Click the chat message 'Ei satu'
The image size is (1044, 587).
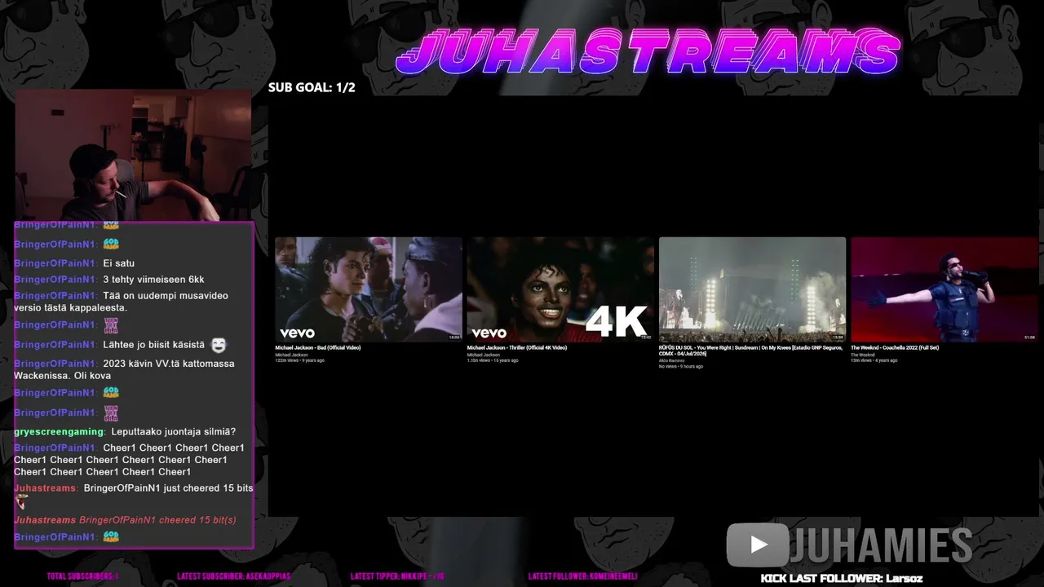[x=119, y=263]
